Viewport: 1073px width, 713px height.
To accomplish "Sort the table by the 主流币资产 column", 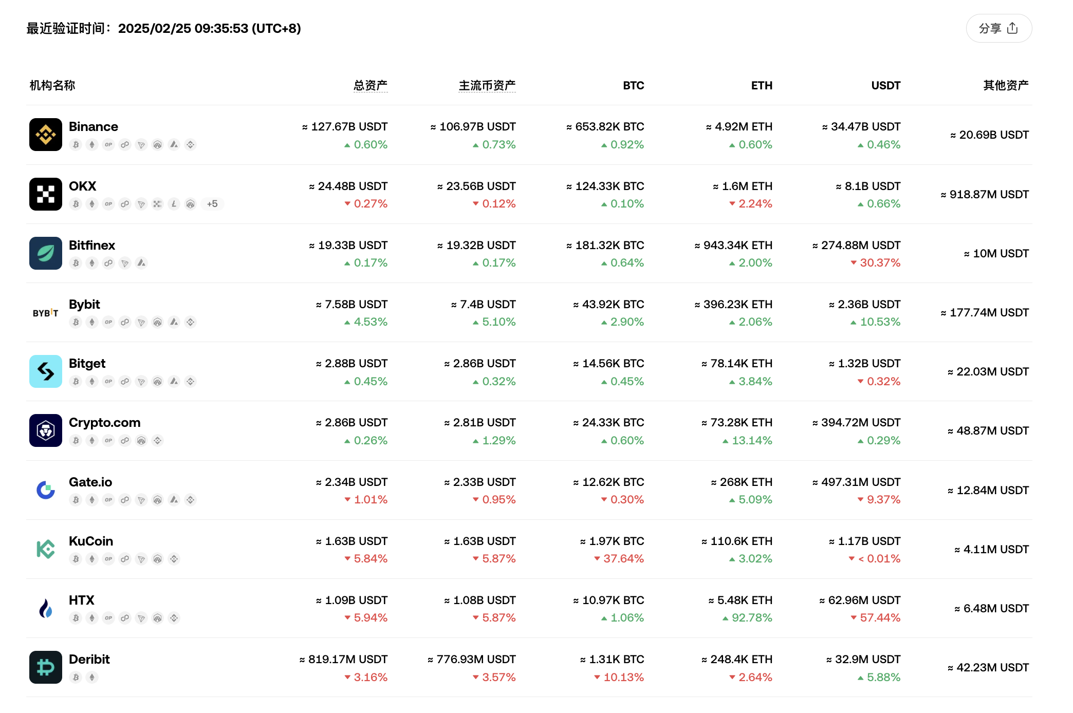I will [x=487, y=85].
